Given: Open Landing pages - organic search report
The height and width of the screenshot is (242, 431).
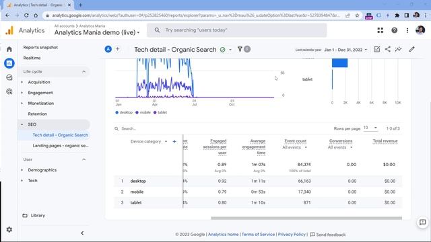Looking at the screenshot, I should [61, 146].
